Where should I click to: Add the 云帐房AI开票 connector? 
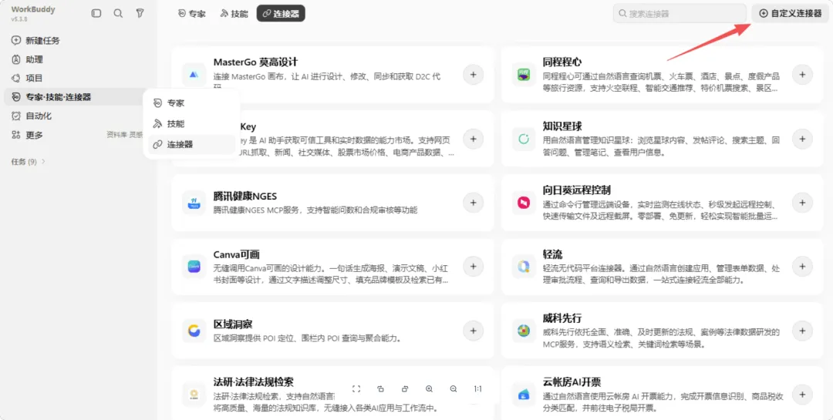802,395
